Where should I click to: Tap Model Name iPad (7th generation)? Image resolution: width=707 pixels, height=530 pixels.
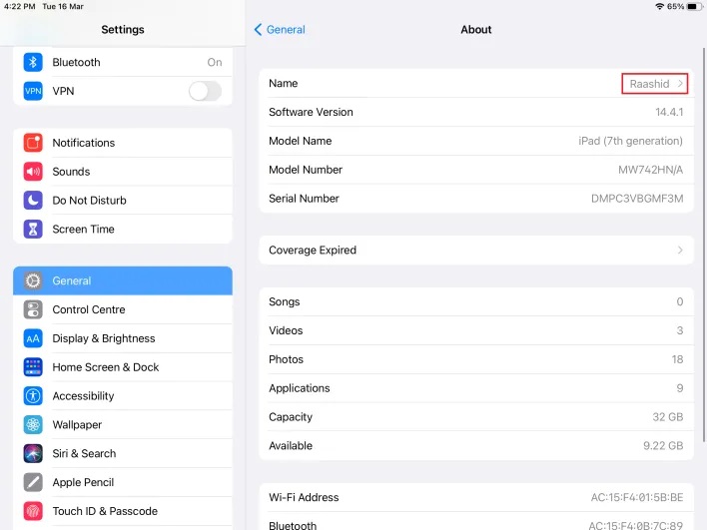(x=630, y=141)
